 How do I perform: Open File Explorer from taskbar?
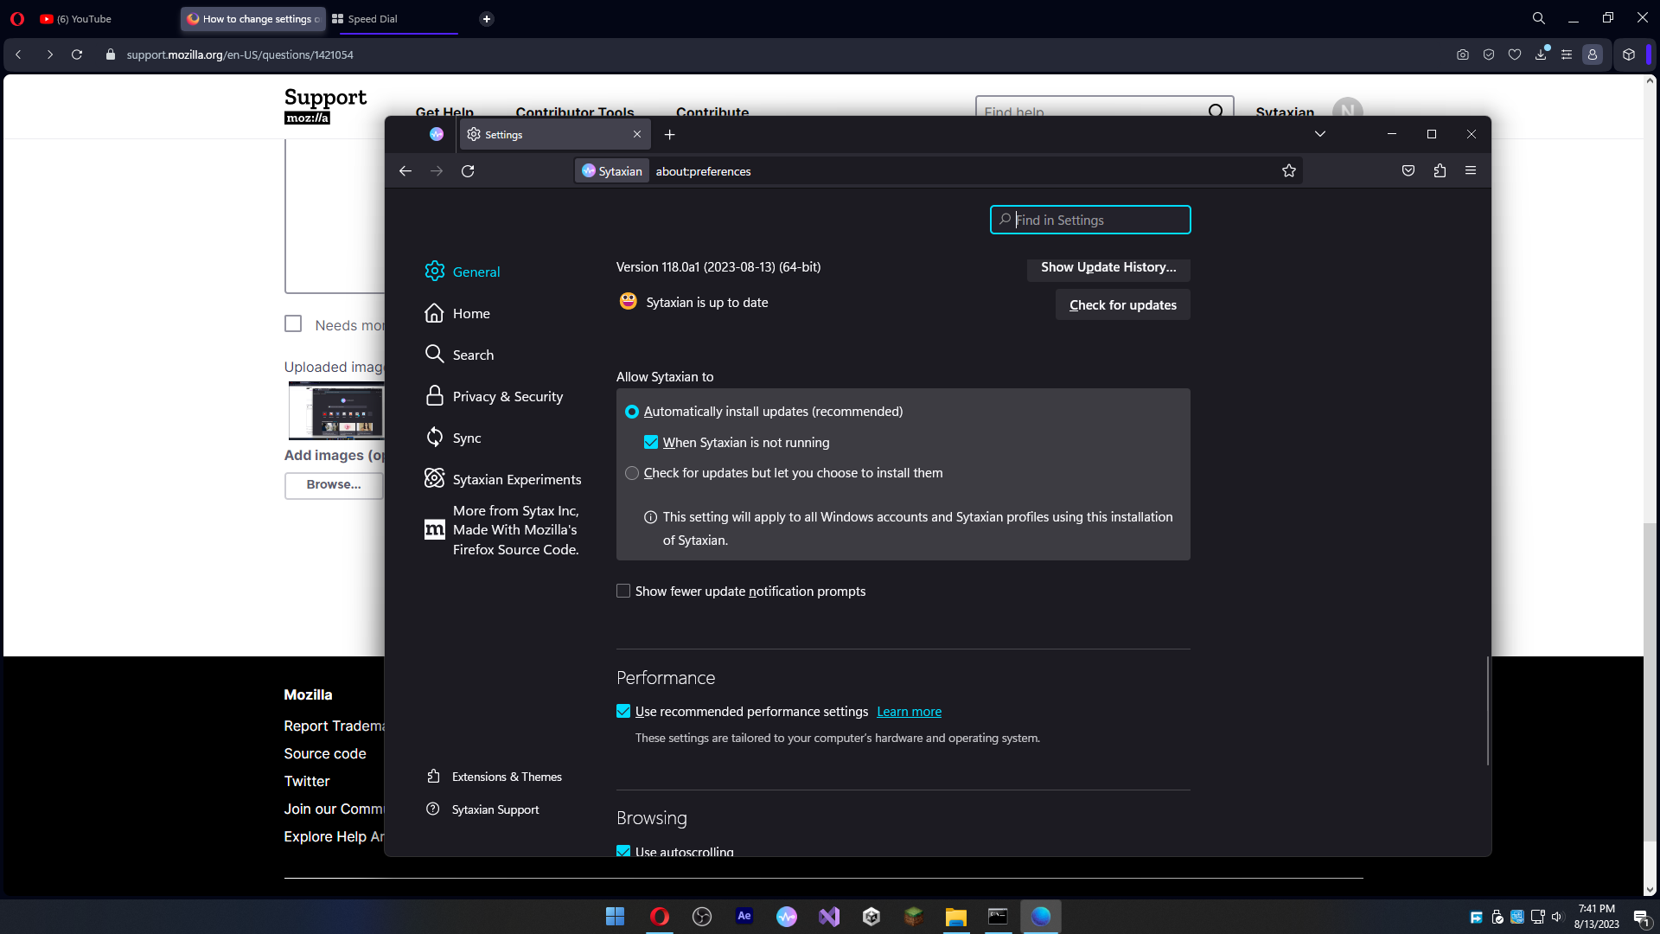coord(956,917)
